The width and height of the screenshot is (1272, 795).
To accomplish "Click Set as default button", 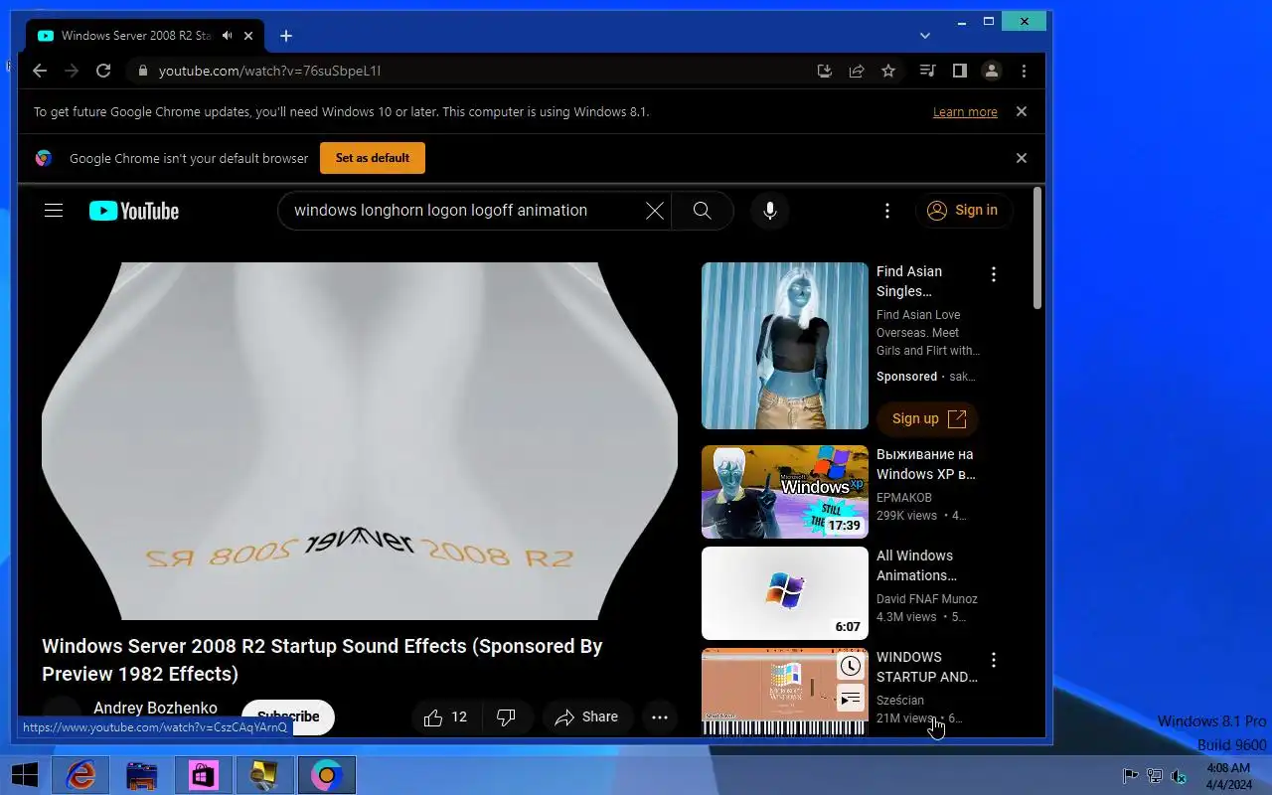I will tap(373, 158).
